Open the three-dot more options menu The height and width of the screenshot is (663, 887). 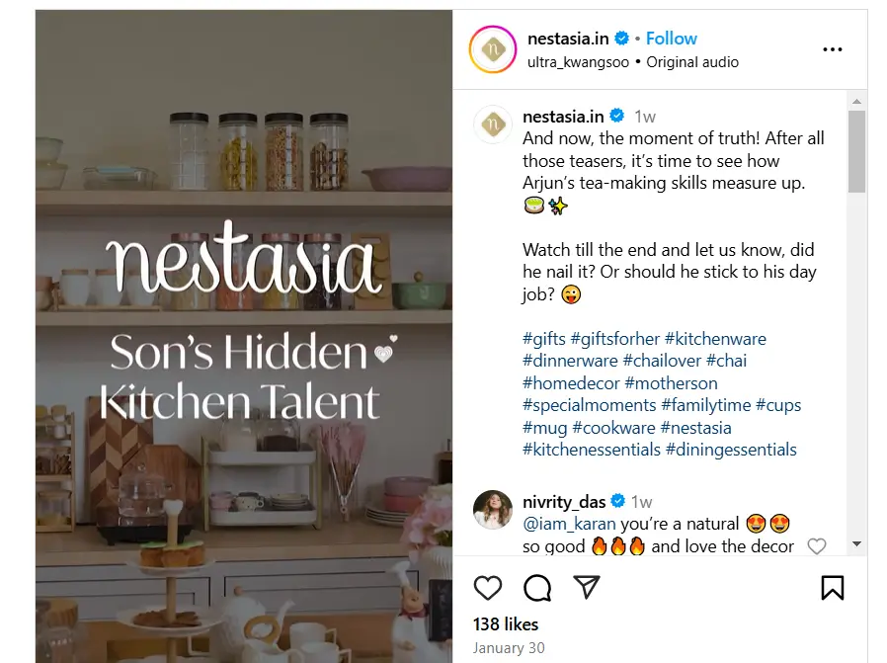point(833,49)
